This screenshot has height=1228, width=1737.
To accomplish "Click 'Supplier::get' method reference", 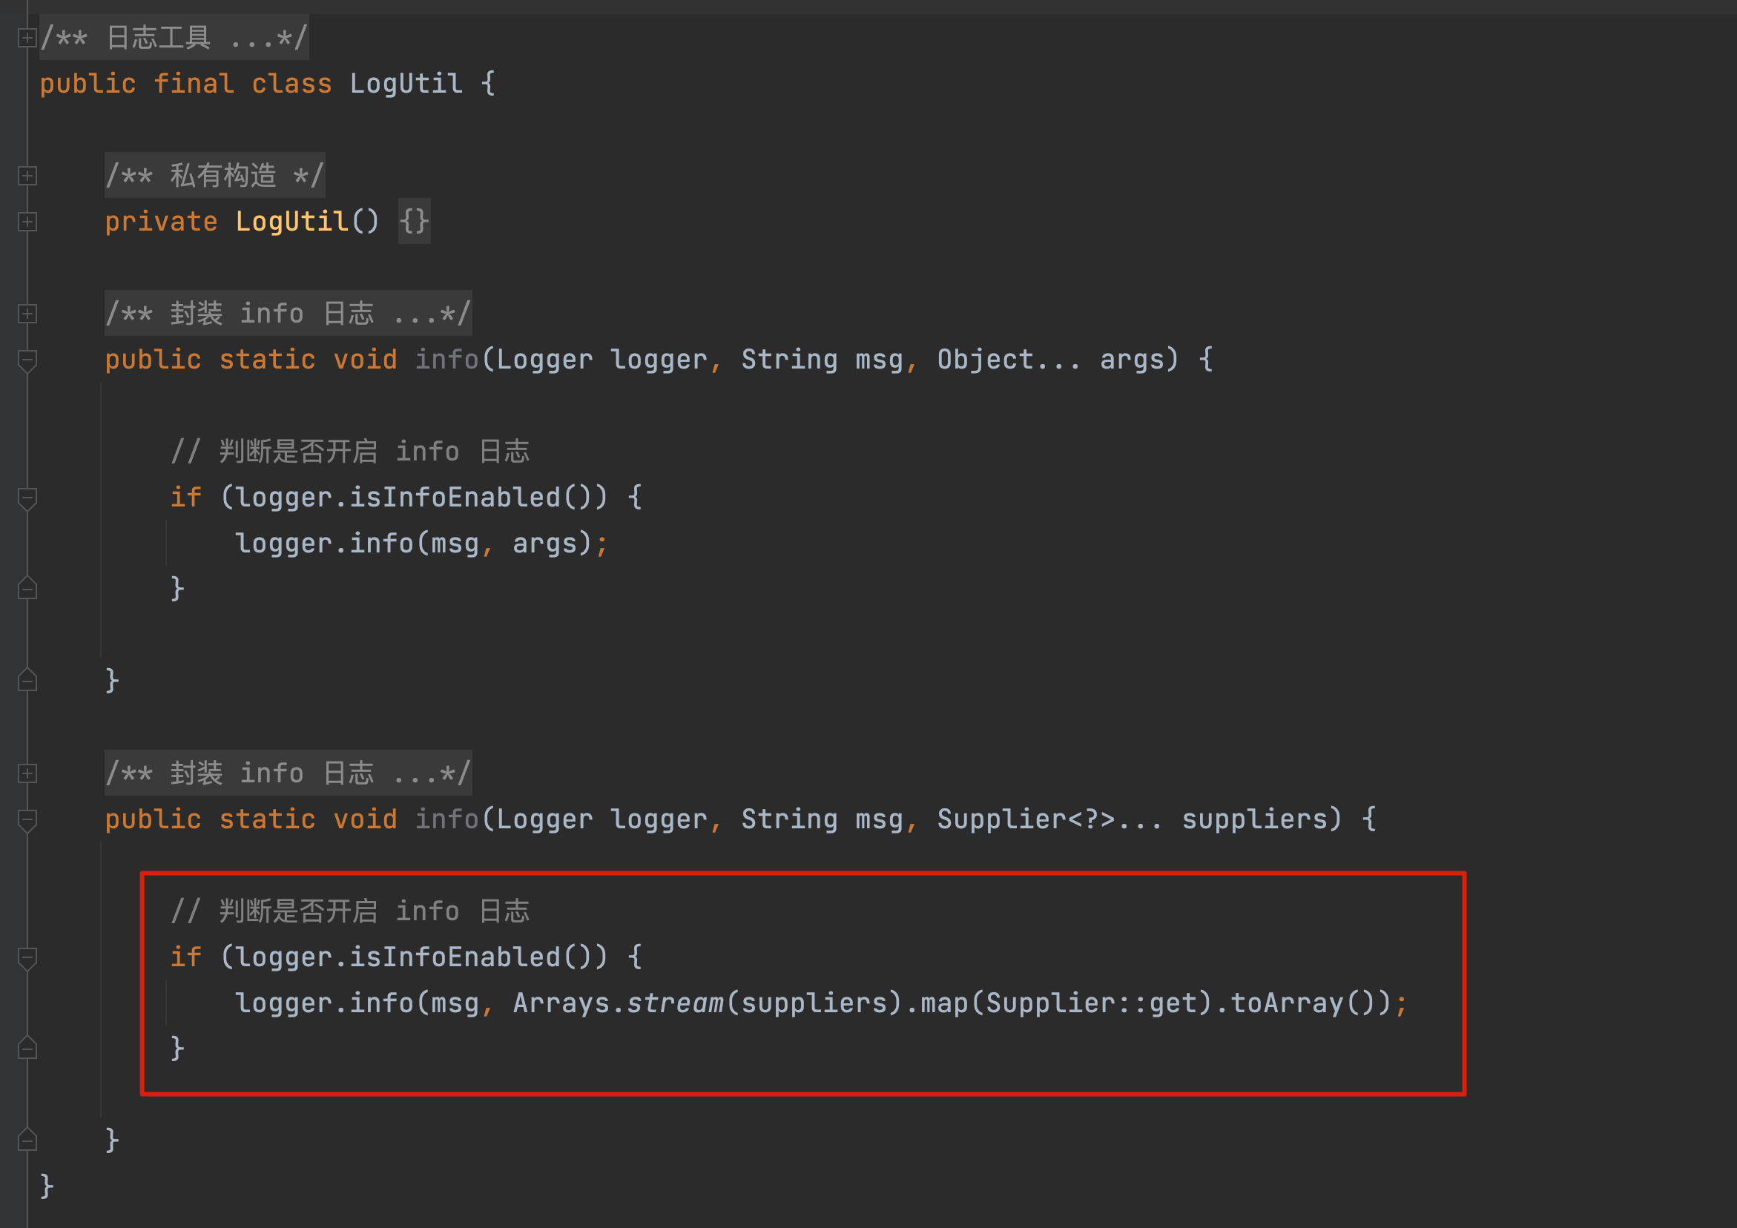I will [1091, 1003].
